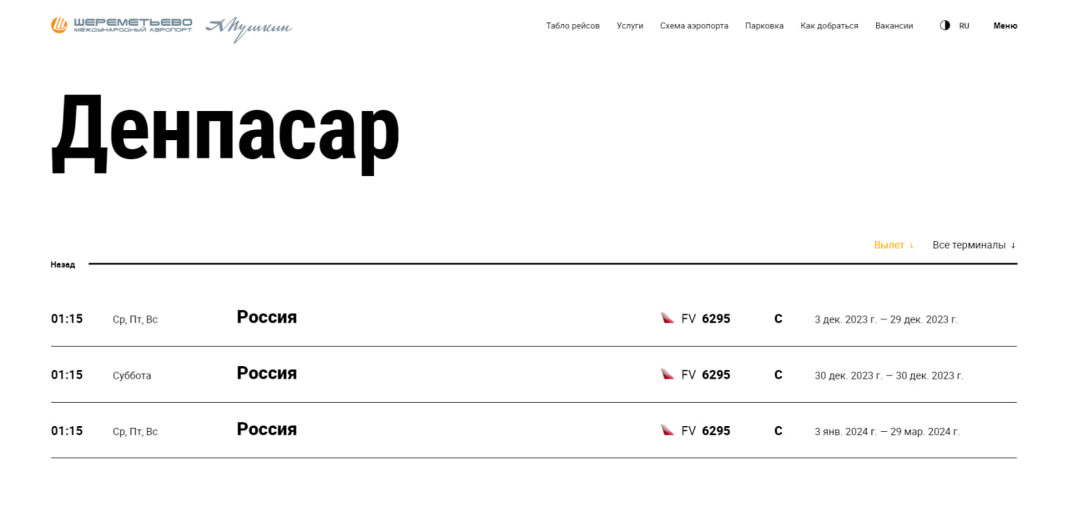Toggle the contrast mode icon
This screenshot has height=522, width=1068.
[x=945, y=26]
